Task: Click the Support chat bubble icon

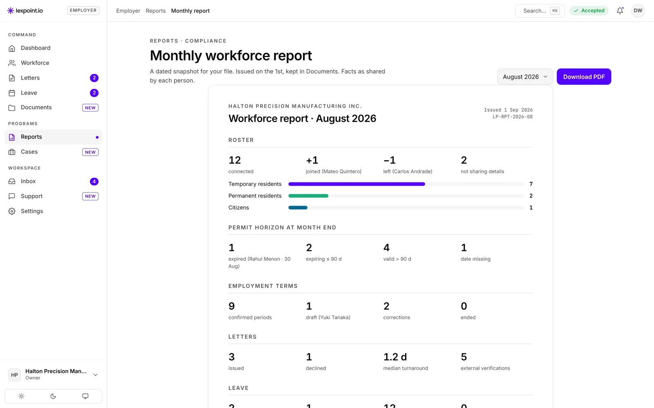Action: [x=12, y=196]
